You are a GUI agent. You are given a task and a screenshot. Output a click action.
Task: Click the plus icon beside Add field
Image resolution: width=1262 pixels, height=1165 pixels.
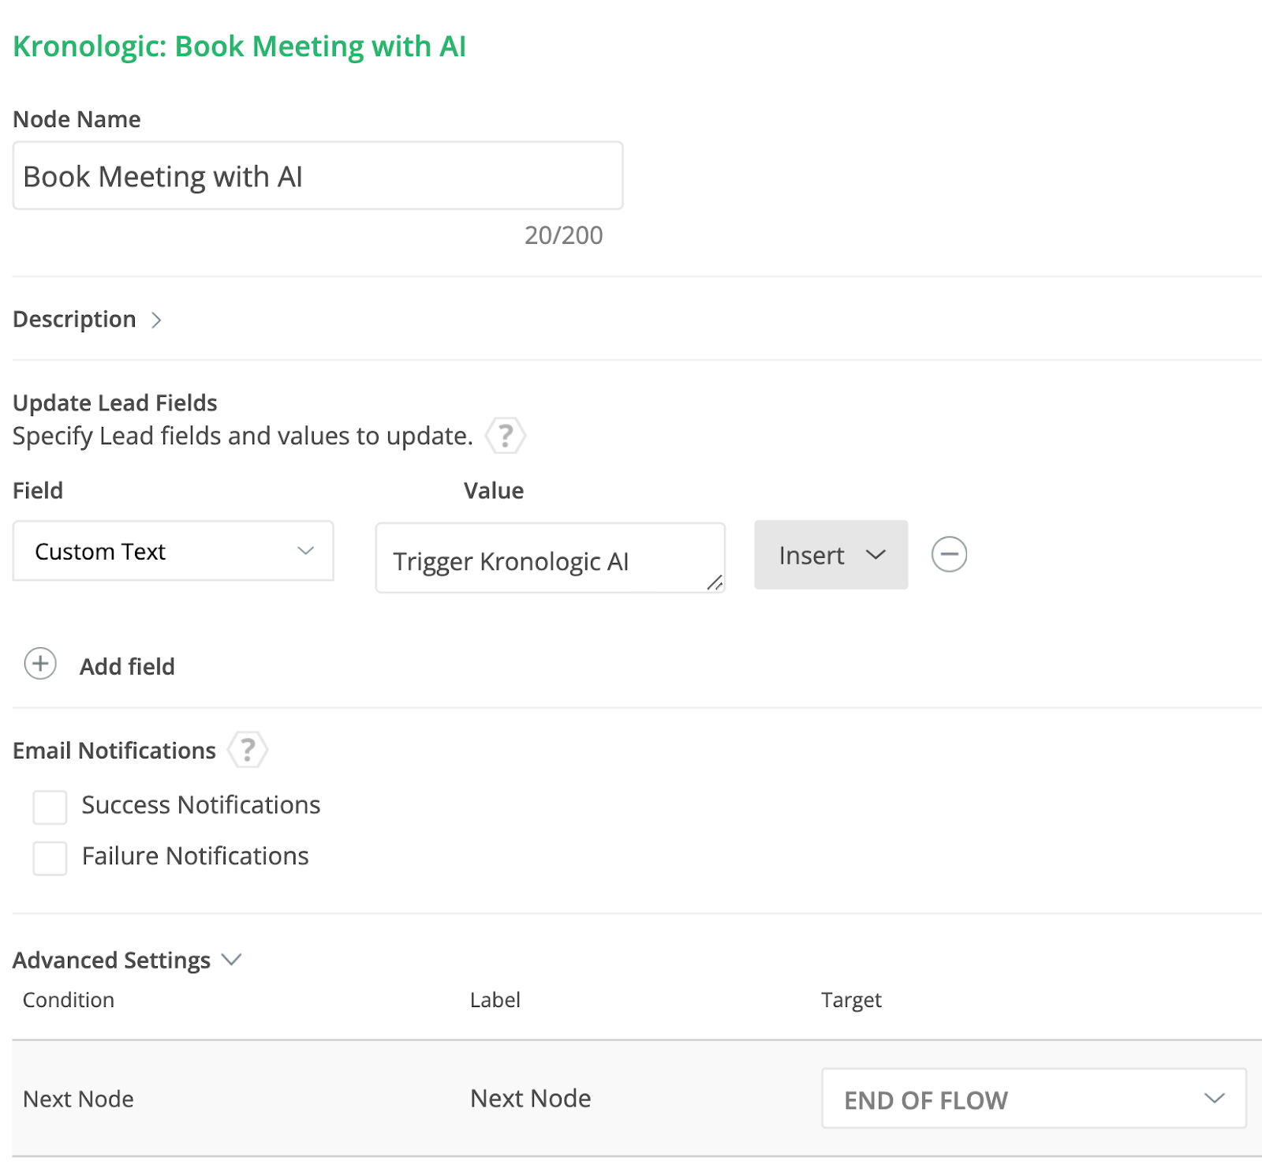[x=40, y=664]
